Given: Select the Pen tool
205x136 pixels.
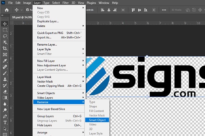Looking at the screenshot, I should 5,116.
